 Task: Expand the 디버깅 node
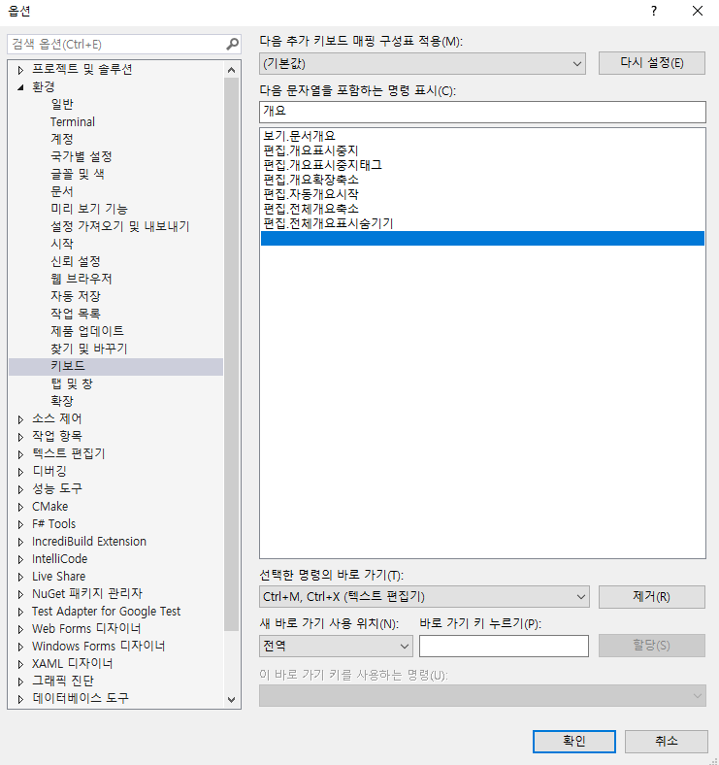coord(20,472)
